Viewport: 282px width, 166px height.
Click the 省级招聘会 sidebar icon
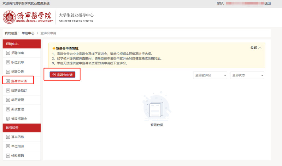pos(8,119)
